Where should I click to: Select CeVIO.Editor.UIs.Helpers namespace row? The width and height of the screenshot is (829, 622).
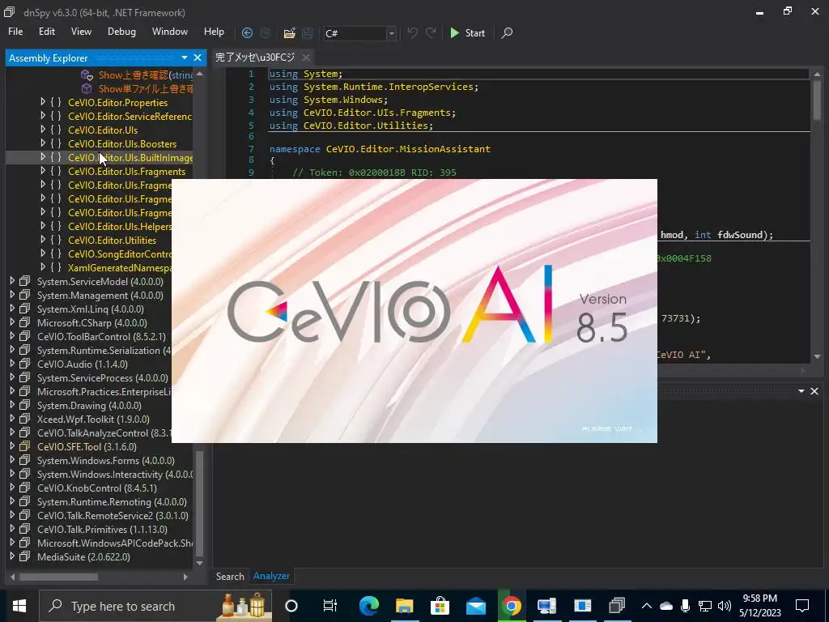click(x=120, y=227)
